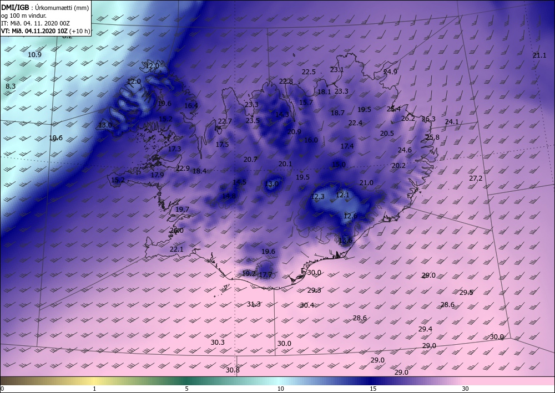Click the 16.0 value label

pos(311,140)
